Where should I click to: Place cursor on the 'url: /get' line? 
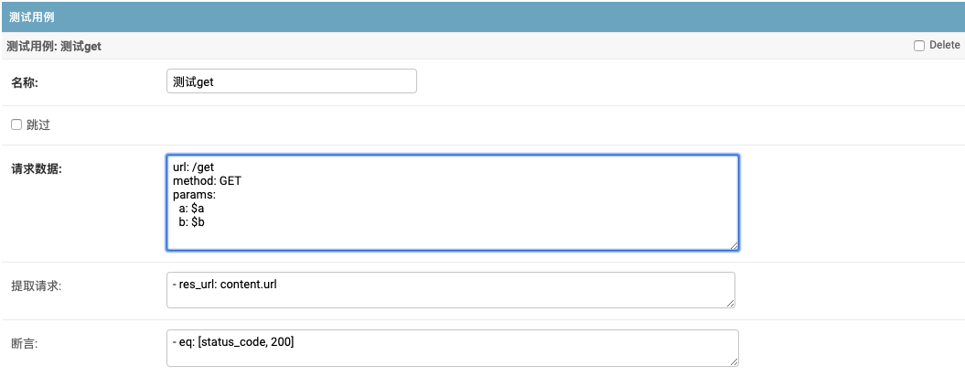pos(193,167)
